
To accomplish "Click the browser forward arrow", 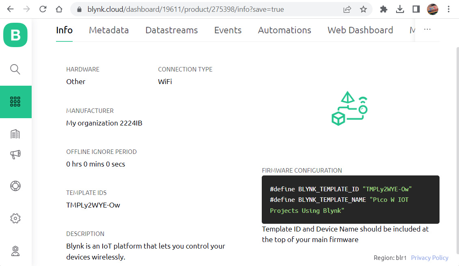I will coord(27,9).
